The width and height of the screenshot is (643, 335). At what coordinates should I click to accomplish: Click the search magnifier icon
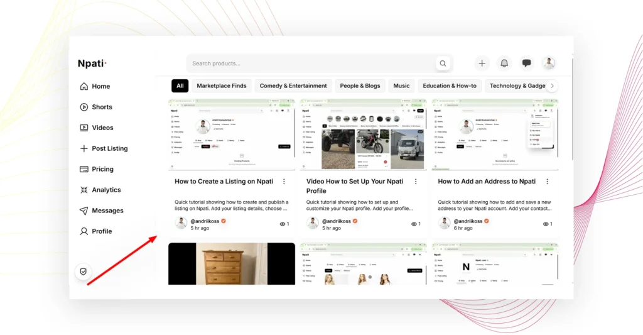pyautogui.click(x=443, y=63)
